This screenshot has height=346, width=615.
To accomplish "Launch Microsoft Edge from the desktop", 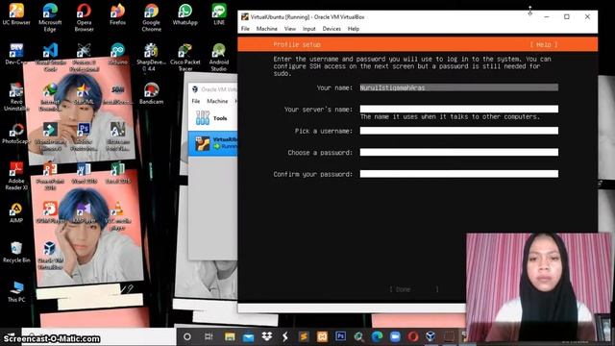I will click(x=50, y=17).
